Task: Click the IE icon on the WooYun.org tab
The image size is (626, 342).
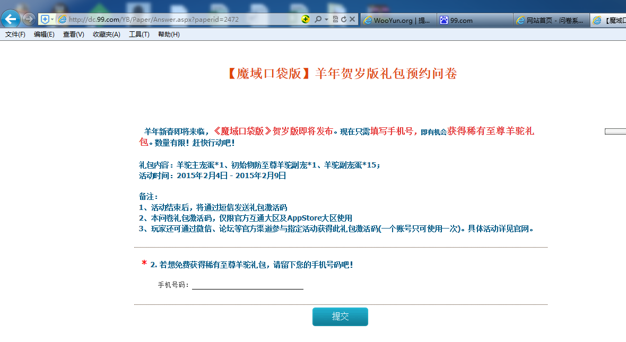Action: 368,20
